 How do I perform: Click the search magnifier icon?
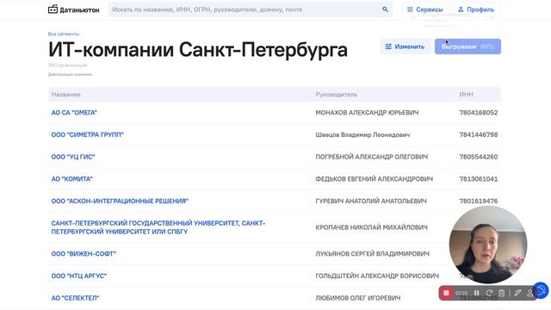[385, 9]
